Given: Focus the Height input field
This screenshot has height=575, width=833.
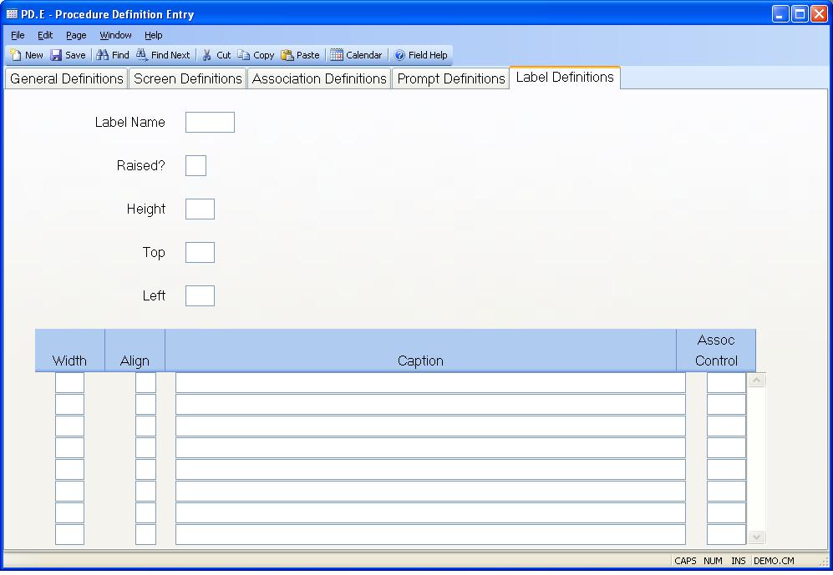Looking at the screenshot, I should click(200, 209).
